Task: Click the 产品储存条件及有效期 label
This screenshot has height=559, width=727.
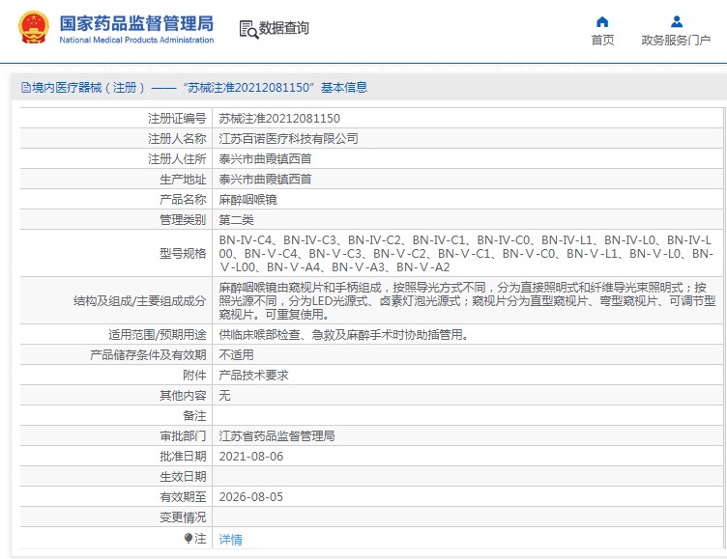Action: click(x=148, y=354)
